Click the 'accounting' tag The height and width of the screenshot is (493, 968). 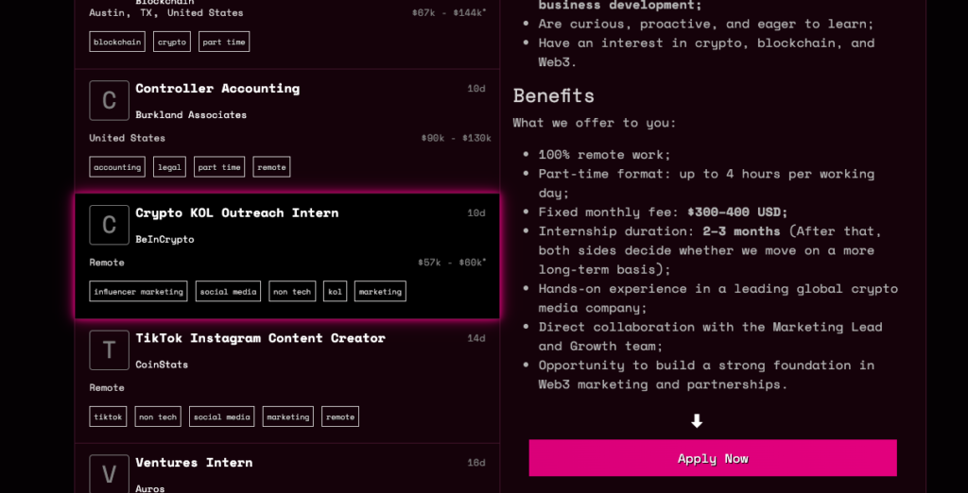tap(117, 167)
